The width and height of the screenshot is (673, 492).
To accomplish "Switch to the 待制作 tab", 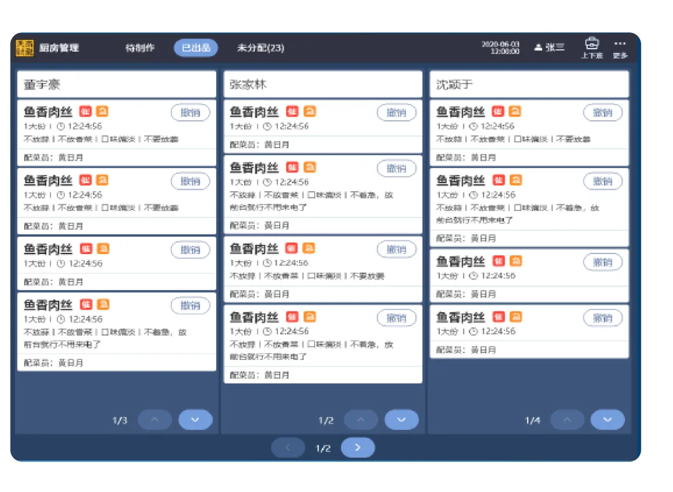I will [140, 48].
